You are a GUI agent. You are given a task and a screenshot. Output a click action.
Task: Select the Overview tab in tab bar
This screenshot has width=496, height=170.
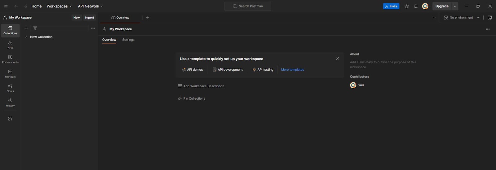click(x=120, y=18)
